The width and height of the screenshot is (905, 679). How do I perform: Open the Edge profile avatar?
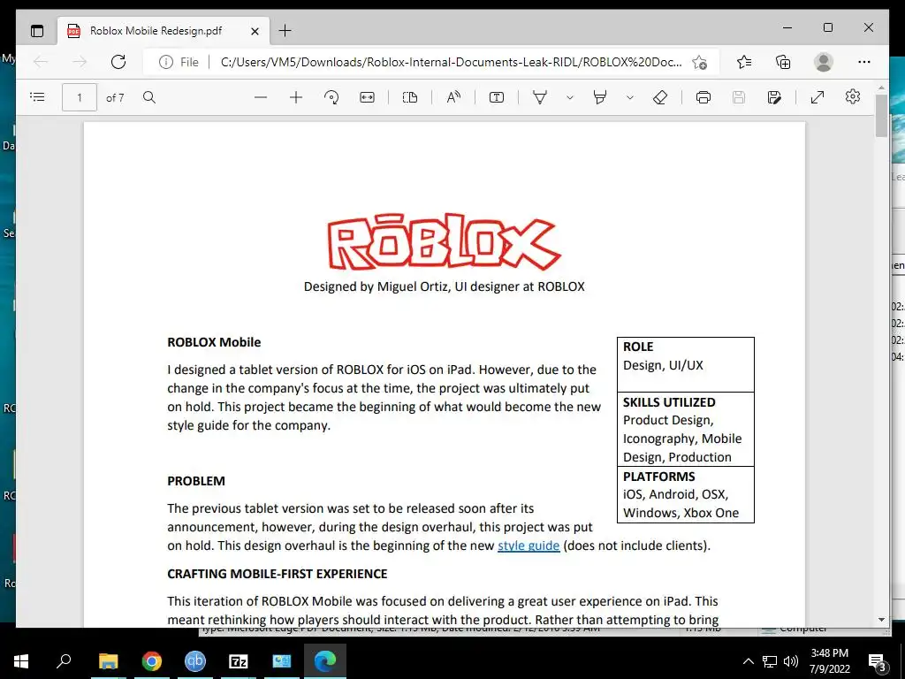click(824, 62)
